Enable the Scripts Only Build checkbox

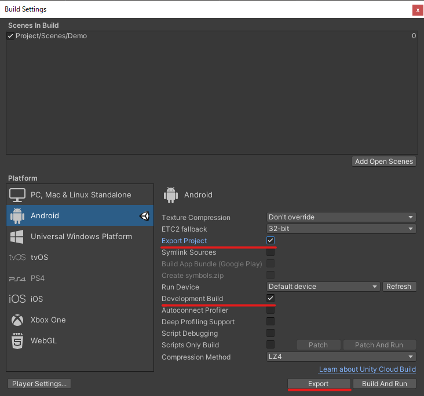coord(271,344)
